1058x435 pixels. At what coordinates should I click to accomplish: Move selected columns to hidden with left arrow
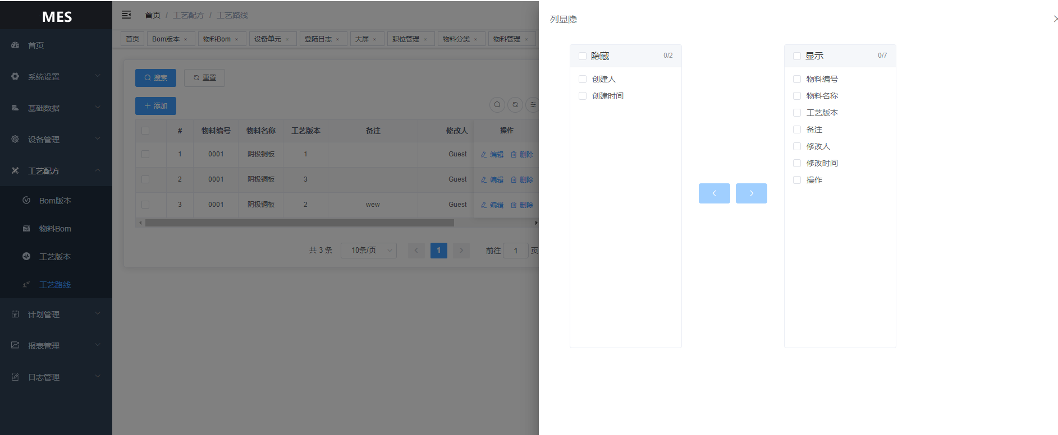coord(715,193)
